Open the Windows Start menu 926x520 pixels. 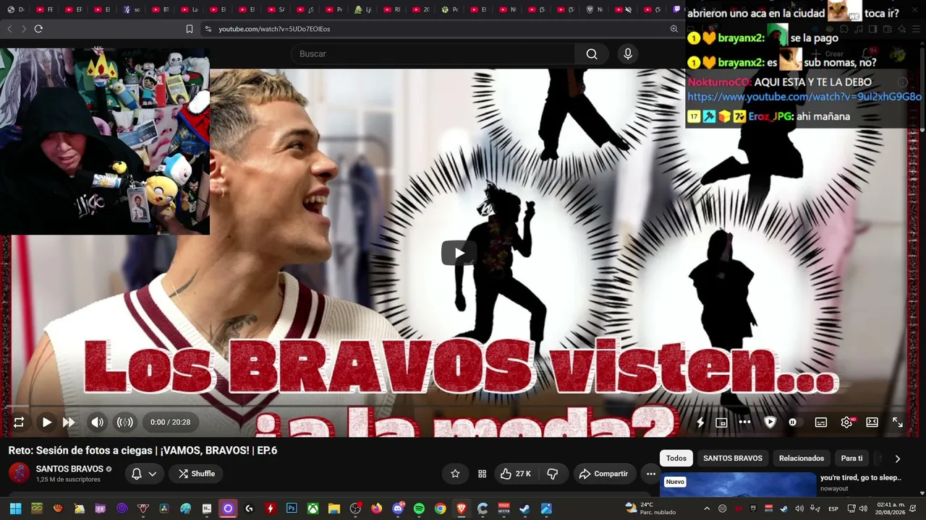15,508
